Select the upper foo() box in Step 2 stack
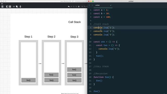Viewport: 167px width, 94px height. [x=51, y=75]
